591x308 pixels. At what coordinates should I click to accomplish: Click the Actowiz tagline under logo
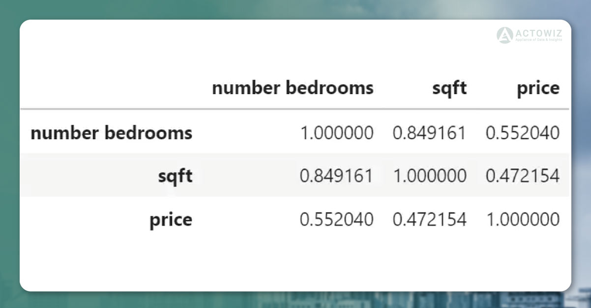tap(538, 41)
